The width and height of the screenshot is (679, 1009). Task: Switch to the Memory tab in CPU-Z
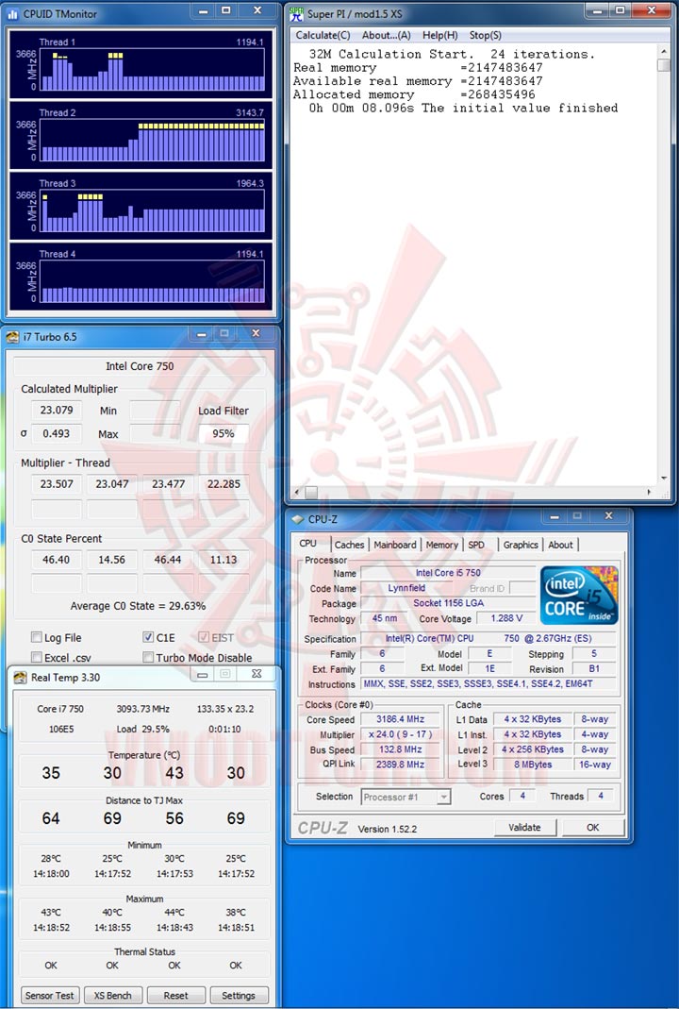coord(441,545)
